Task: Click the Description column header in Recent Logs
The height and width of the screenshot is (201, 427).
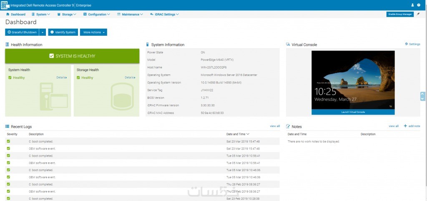Action: [x=36, y=134]
